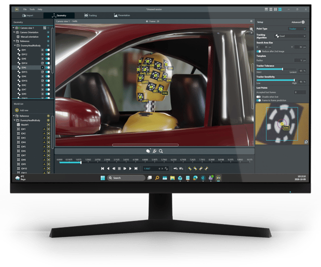
Task: Click the axis icon on the World List ID#3 row
Action: coord(44,138)
